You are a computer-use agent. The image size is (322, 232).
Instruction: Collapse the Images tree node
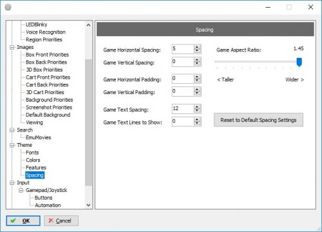pyautogui.click(x=12, y=47)
